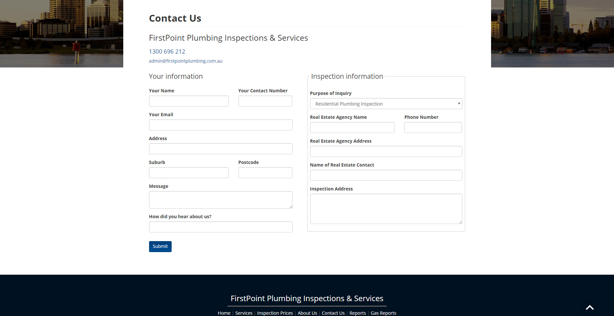Click the Reports footer menu item
The image size is (614, 316).
click(x=357, y=313)
